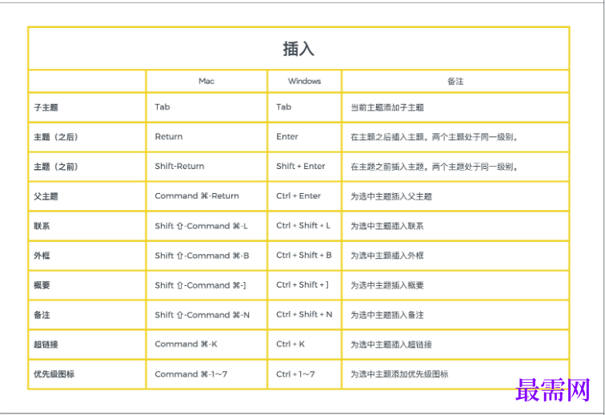Select the 子主题 row label
This screenshot has width=605, height=415.
pyautogui.click(x=46, y=107)
